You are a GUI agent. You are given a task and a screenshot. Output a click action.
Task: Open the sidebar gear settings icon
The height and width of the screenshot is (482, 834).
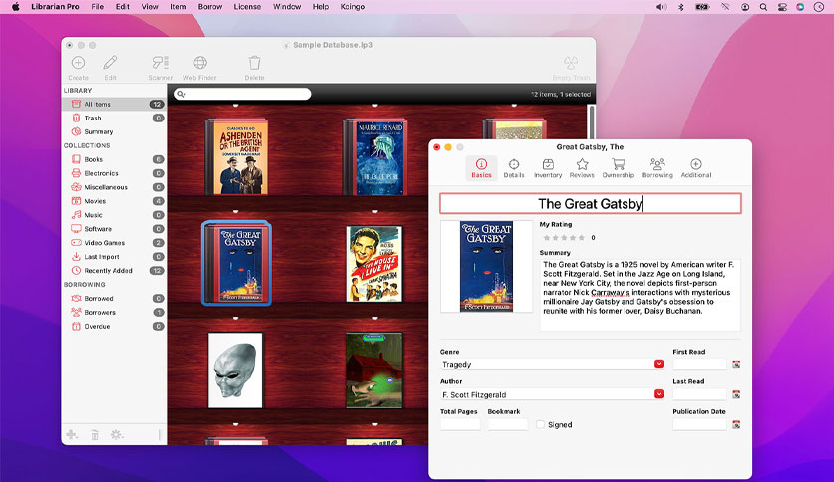[x=117, y=435]
